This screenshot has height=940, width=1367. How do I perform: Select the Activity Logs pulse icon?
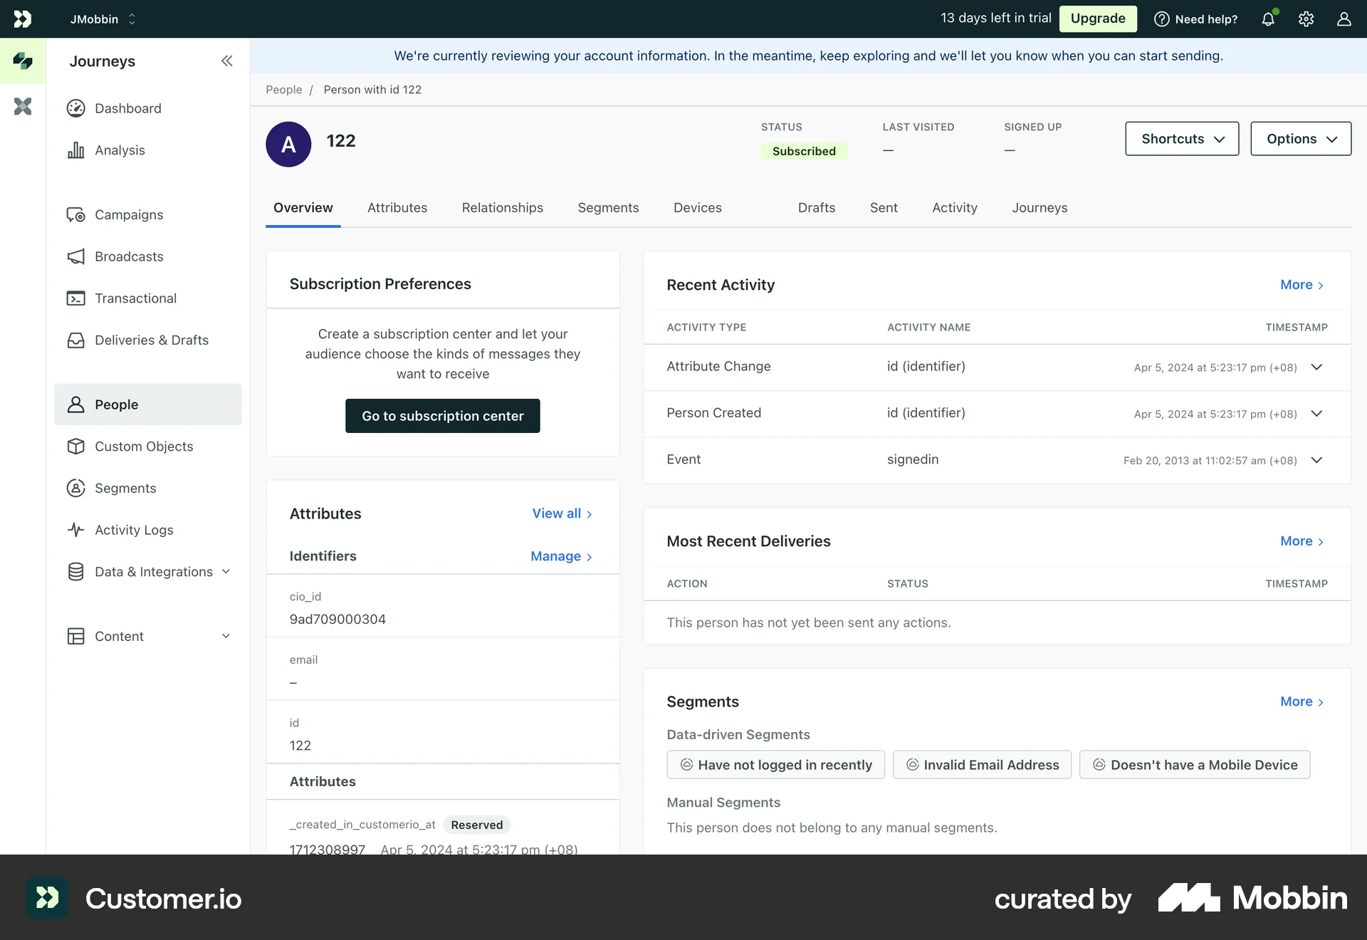click(x=77, y=530)
